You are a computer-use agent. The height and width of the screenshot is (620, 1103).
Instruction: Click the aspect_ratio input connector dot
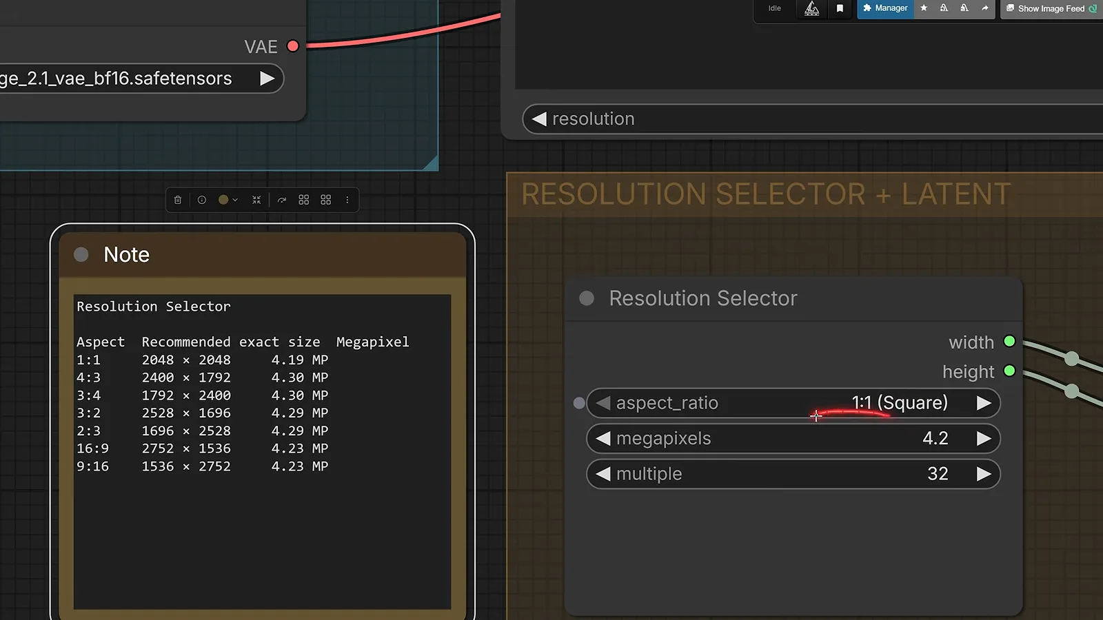click(579, 403)
